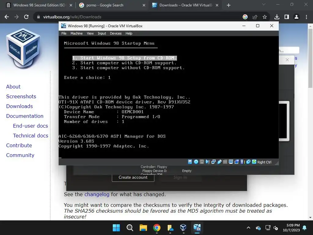Open the Machine menu in VirtualBox window
Image resolution: width=313 pixels, height=235 pixels.
point(76,33)
